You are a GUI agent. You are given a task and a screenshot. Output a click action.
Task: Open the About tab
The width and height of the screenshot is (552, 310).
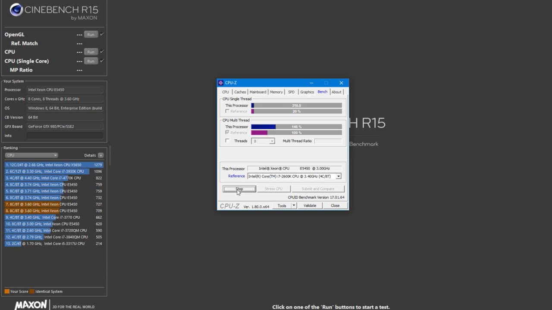click(336, 92)
